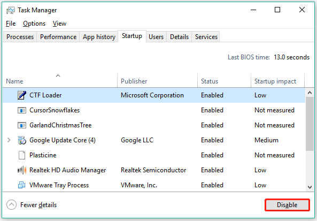The image size is (317, 221).
Task: Click the Plasticine blank file icon
Action: click(x=21, y=155)
